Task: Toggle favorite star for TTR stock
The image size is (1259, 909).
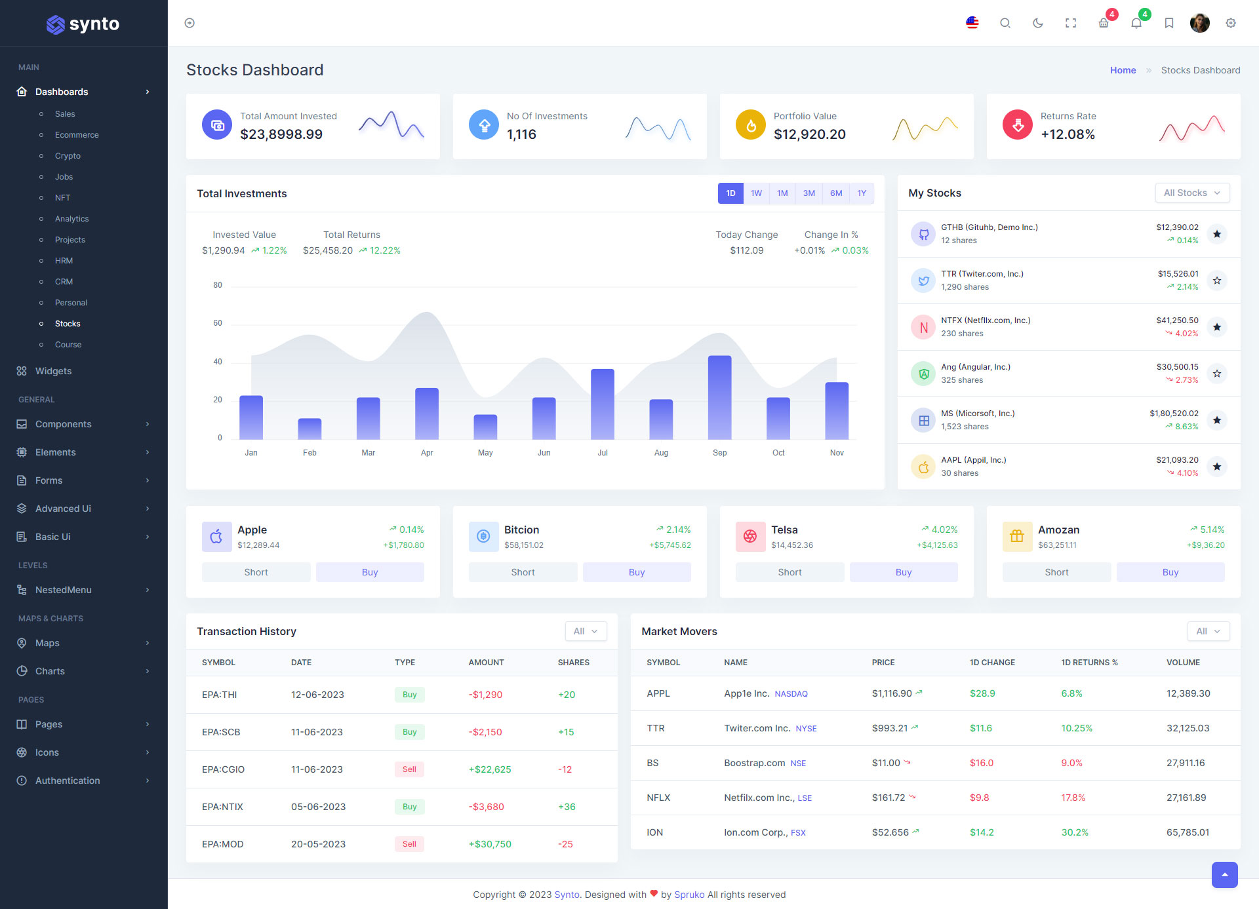Action: (1217, 280)
